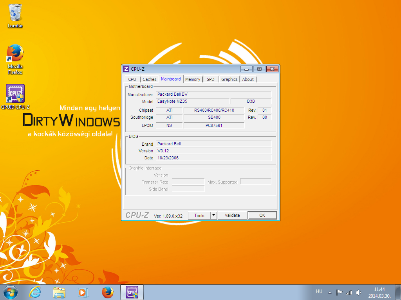
Task: Click the BIOS Date 10/23/2006 field
Action: [x=213, y=158]
